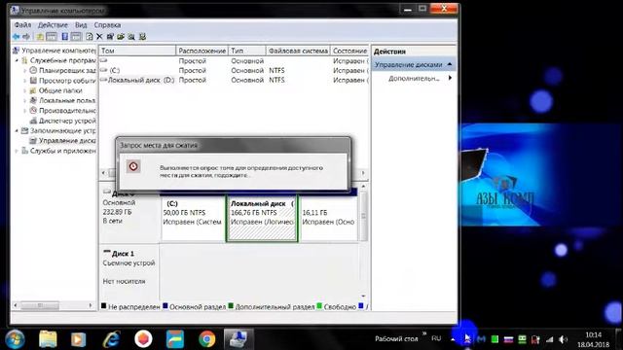
Task: Click the green Дополнительный раздел legend swatch
Action: tap(231, 306)
